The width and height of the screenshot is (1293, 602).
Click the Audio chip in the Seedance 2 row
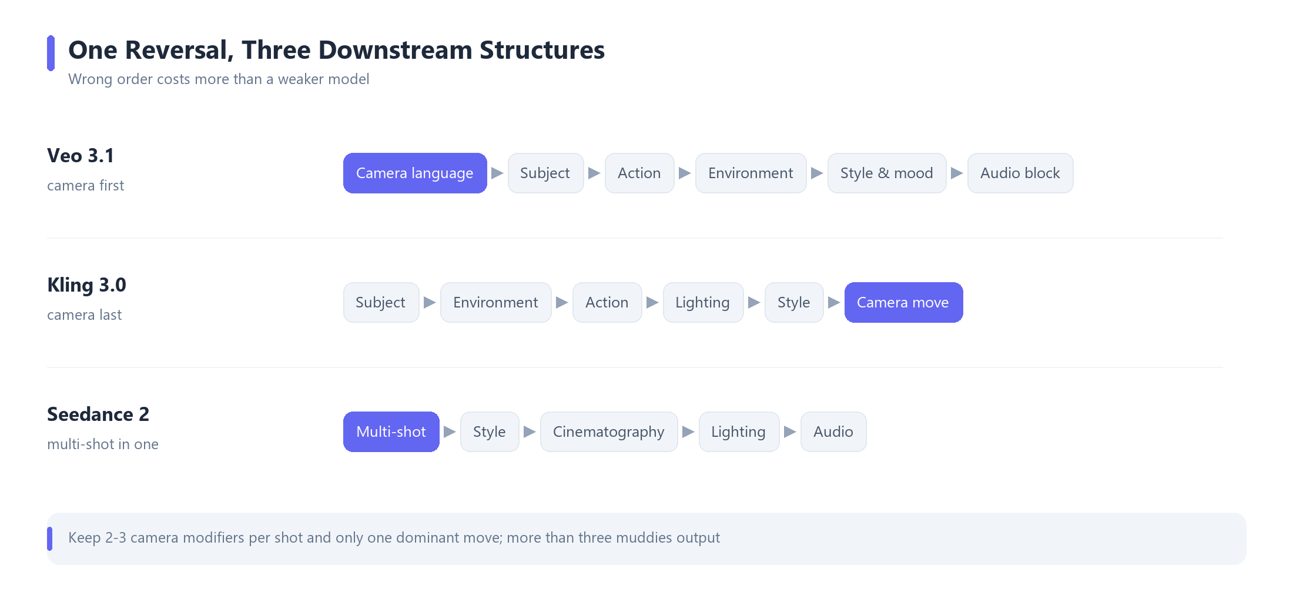pos(833,432)
